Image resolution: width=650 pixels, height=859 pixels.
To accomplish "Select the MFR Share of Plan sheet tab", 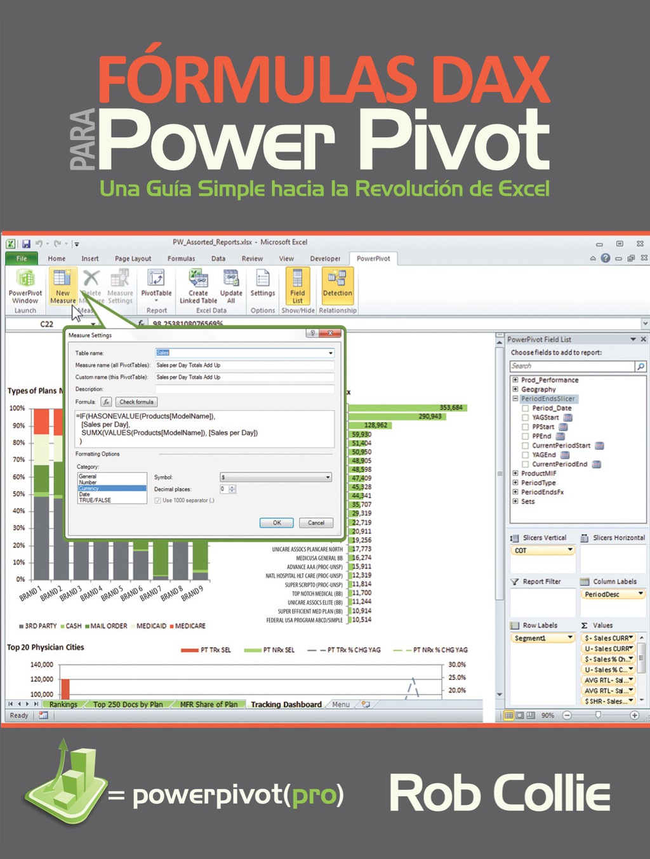I will pyautogui.click(x=208, y=704).
